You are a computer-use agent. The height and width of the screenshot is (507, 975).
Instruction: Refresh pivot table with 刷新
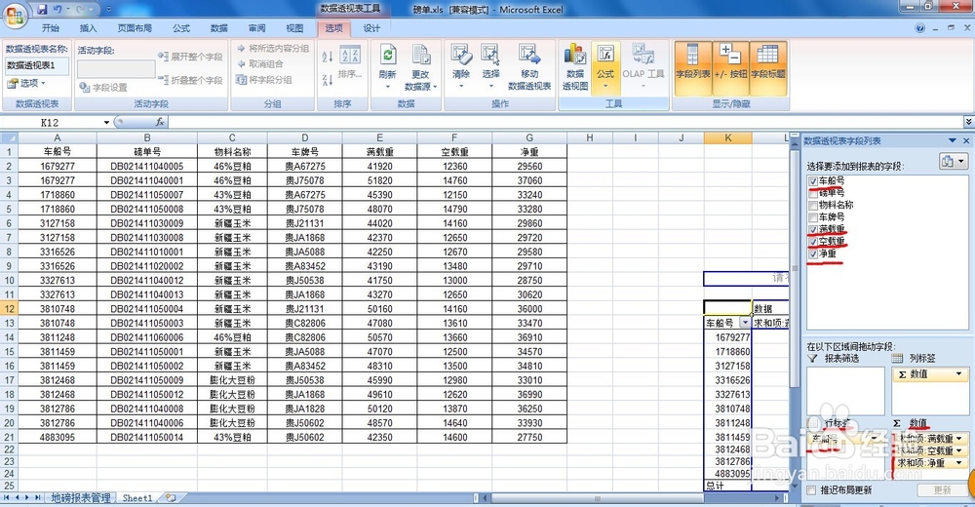[x=387, y=66]
